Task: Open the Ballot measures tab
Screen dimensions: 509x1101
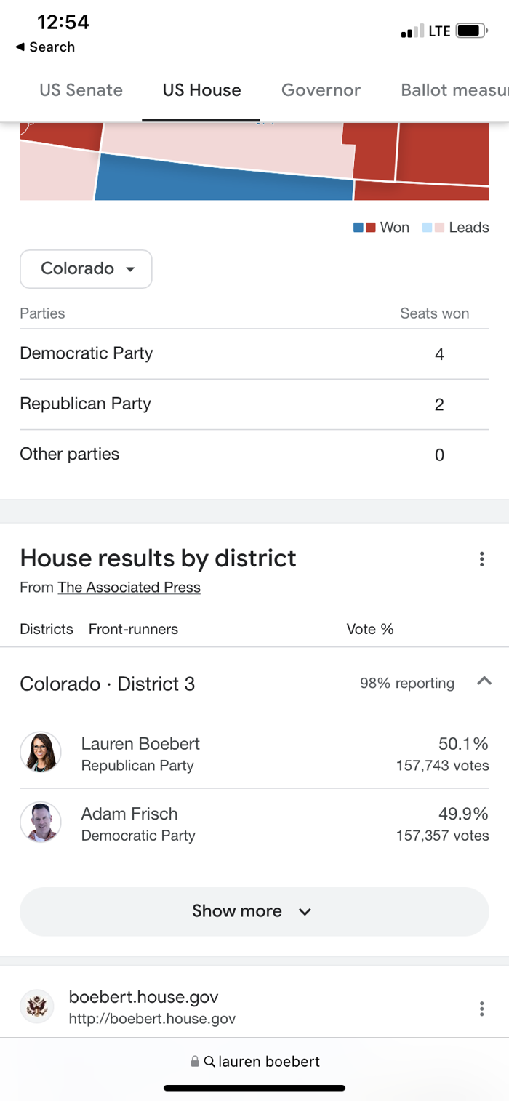Action: coord(454,90)
